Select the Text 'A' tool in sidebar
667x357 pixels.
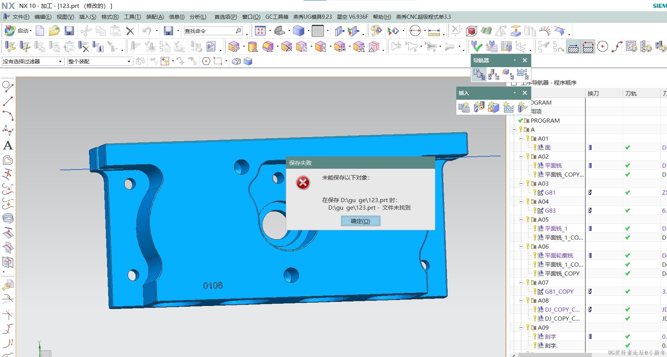point(8,145)
